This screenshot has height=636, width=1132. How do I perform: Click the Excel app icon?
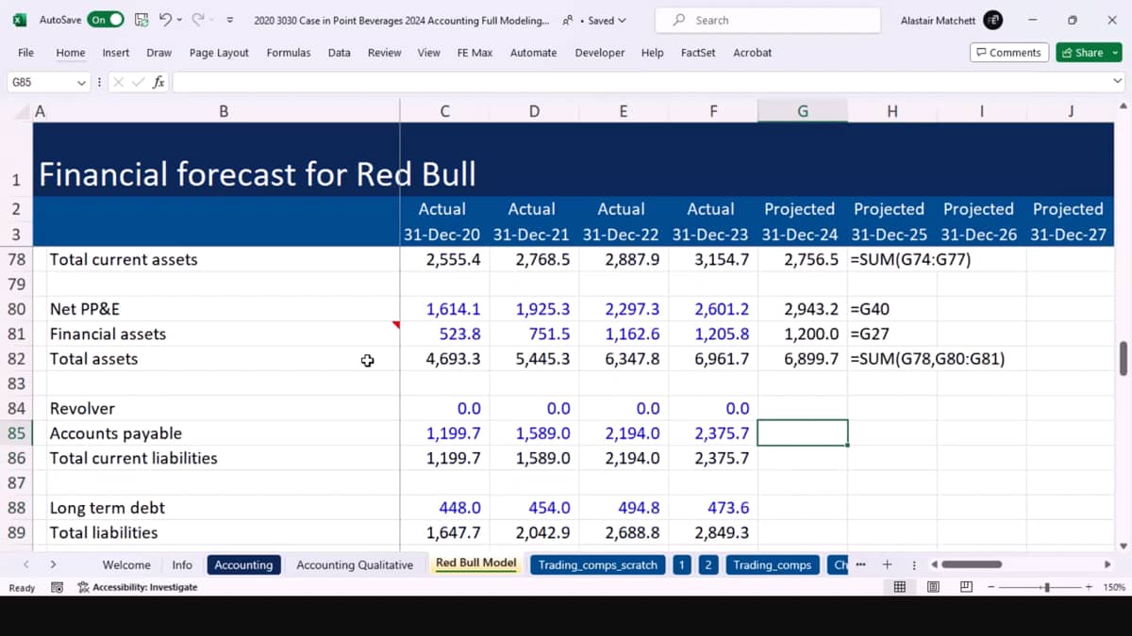(x=19, y=20)
